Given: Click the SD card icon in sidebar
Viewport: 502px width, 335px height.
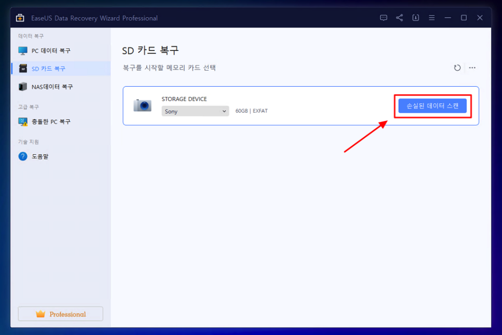Looking at the screenshot, I should (x=23, y=69).
